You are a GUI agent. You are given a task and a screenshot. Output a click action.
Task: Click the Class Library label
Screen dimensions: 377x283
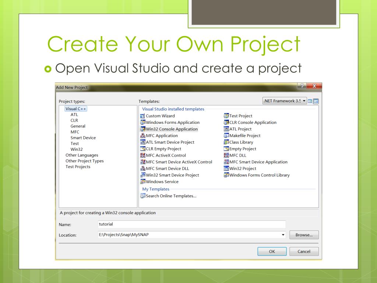241,142
